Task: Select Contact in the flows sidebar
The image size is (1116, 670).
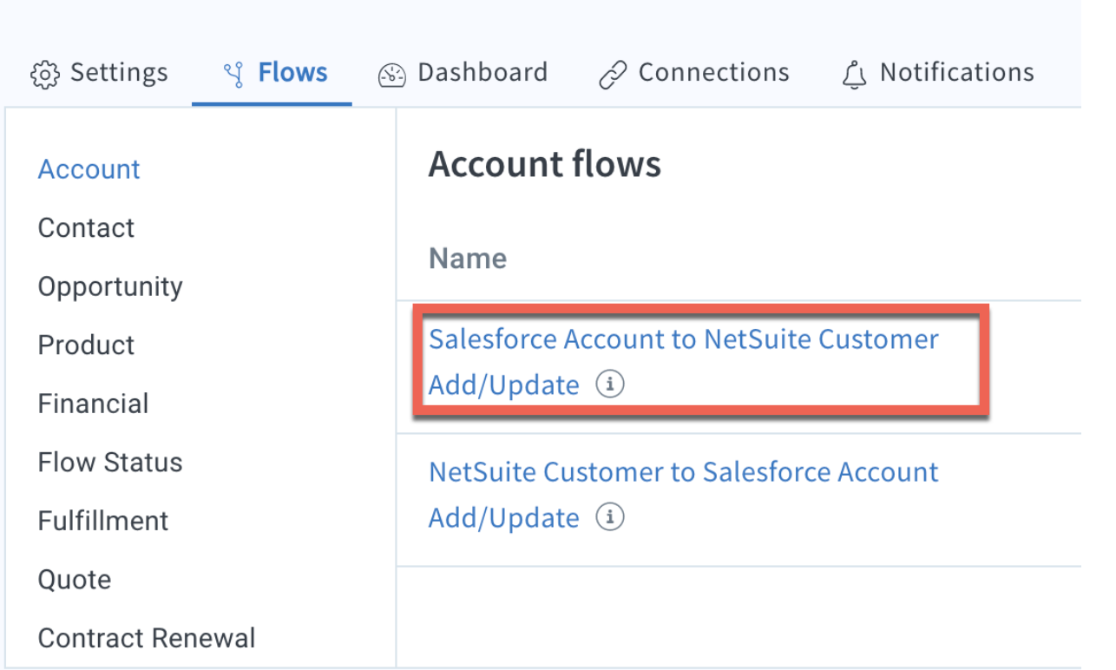Action: point(86,228)
